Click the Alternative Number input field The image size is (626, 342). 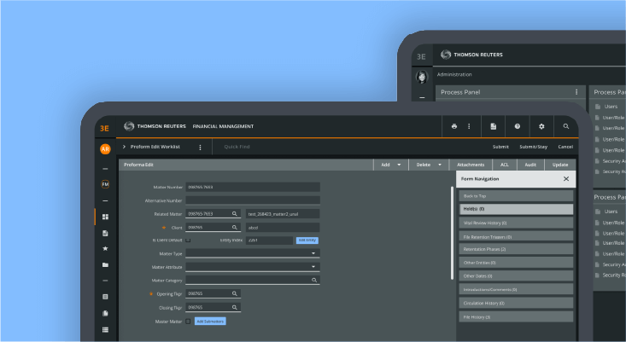[x=253, y=200]
